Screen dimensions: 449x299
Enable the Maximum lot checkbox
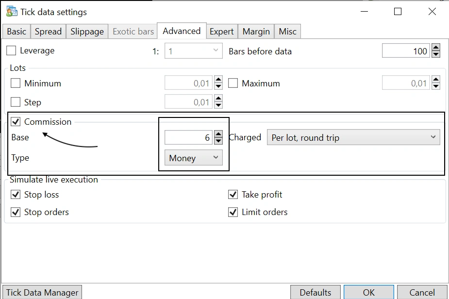point(233,83)
